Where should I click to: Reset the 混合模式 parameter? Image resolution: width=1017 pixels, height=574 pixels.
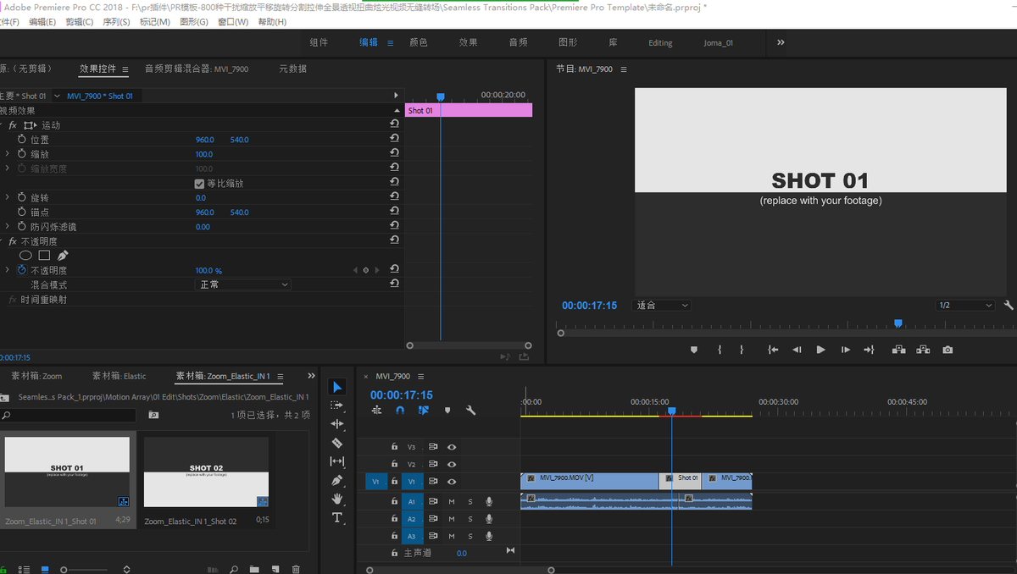pyautogui.click(x=394, y=284)
